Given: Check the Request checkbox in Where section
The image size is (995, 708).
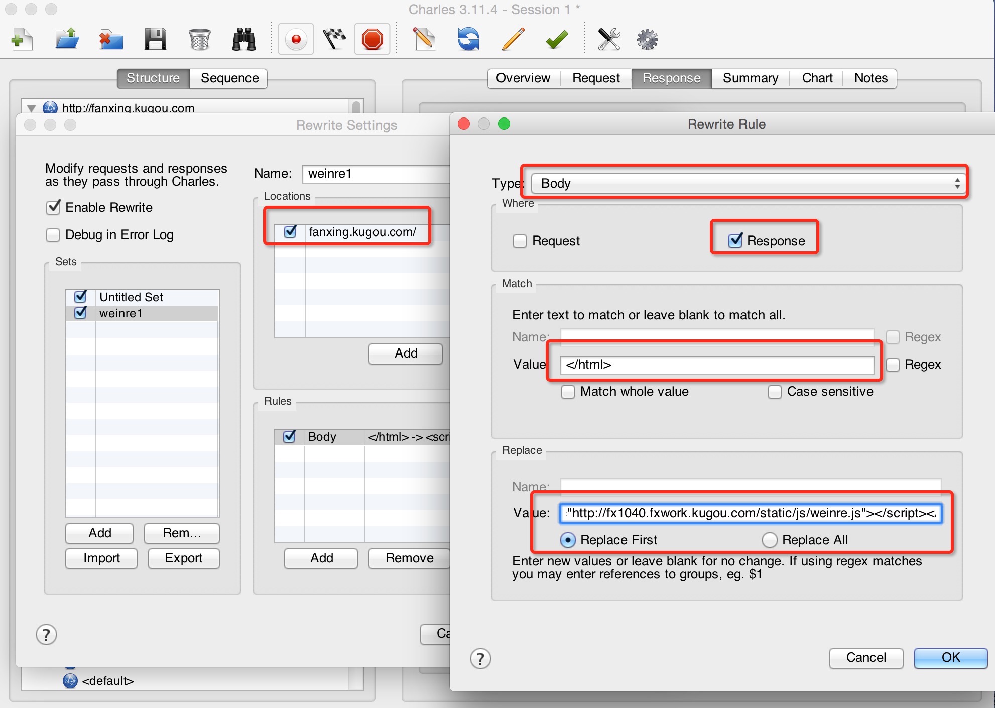Looking at the screenshot, I should click(x=520, y=241).
